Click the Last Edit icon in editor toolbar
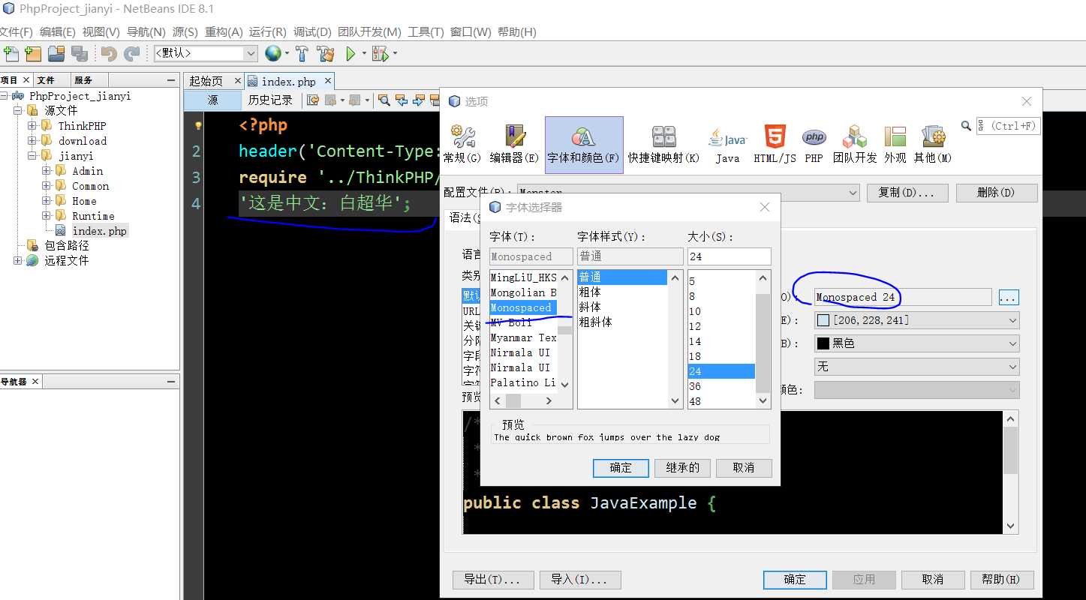The height and width of the screenshot is (600, 1086). pyautogui.click(x=313, y=100)
